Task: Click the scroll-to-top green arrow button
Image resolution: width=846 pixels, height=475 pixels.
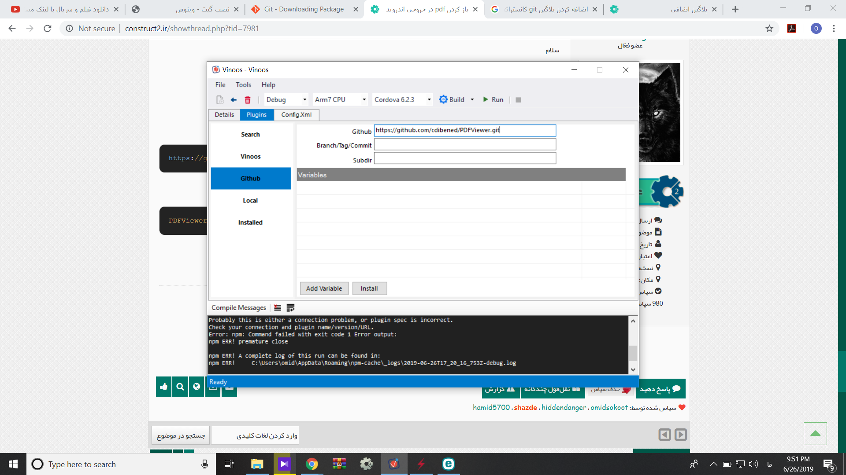Action: (x=815, y=434)
